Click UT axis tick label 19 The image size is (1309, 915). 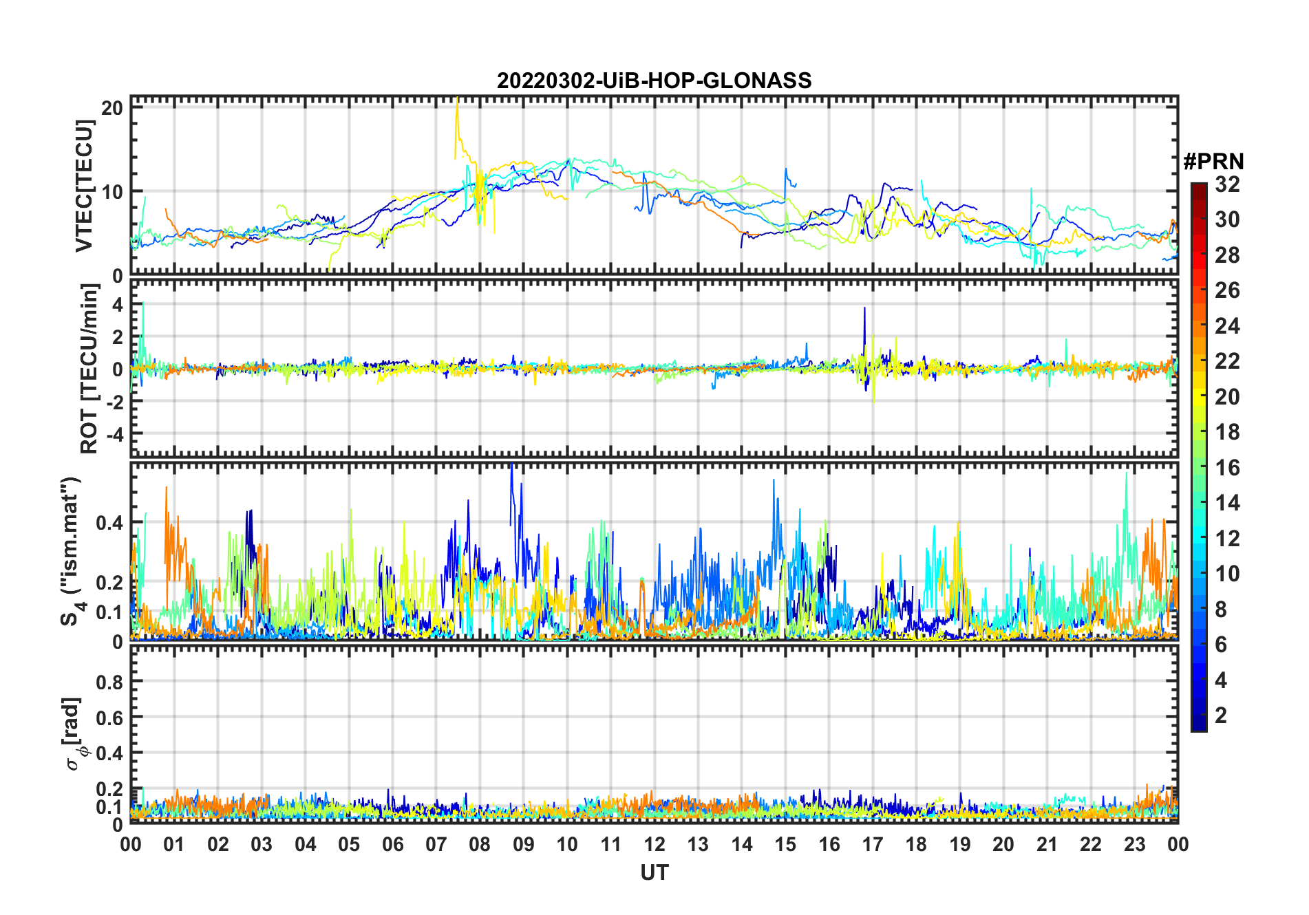pyautogui.click(x=960, y=844)
